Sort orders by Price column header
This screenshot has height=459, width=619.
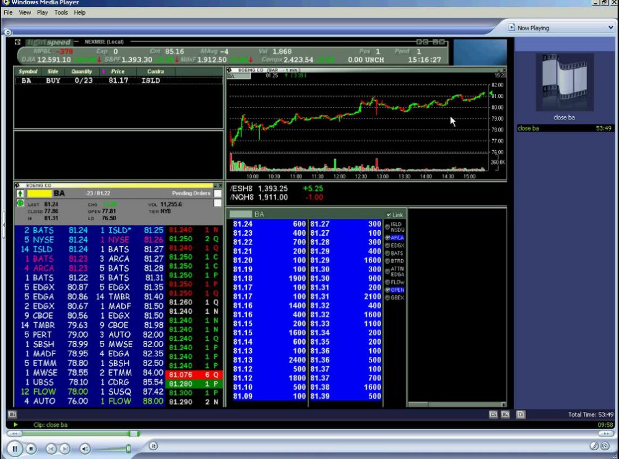[118, 71]
